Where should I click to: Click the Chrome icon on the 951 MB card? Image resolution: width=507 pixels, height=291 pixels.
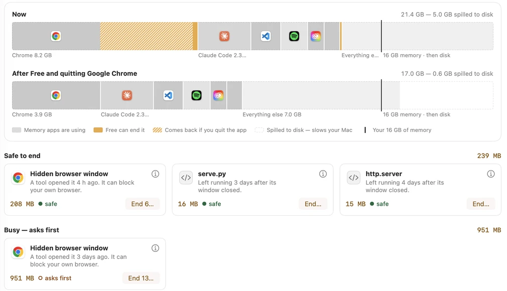pyautogui.click(x=18, y=252)
